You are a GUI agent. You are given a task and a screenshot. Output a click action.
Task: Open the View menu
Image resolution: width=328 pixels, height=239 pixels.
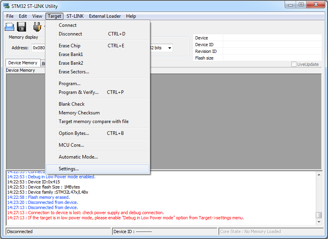point(37,16)
